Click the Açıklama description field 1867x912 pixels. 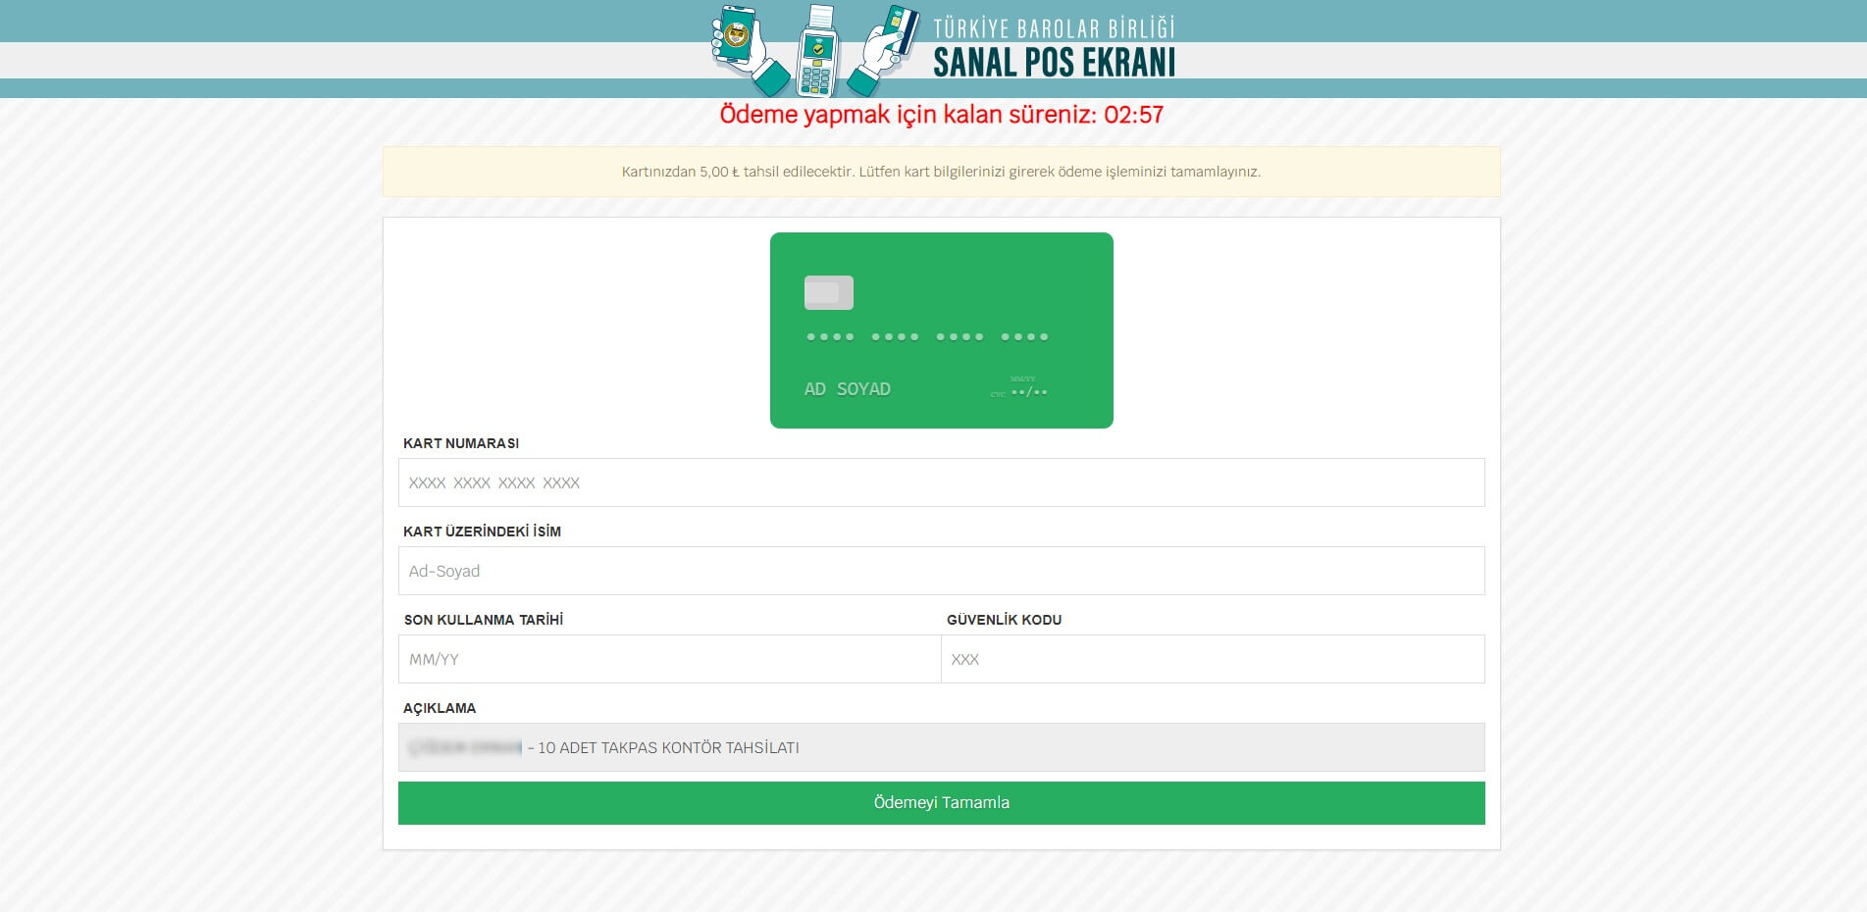941,747
